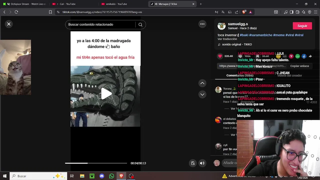Go to next video with down arrow
Viewport: 320px width, 180px height.
click(x=202, y=94)
